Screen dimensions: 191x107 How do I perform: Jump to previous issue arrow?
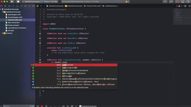pos(177,6)
